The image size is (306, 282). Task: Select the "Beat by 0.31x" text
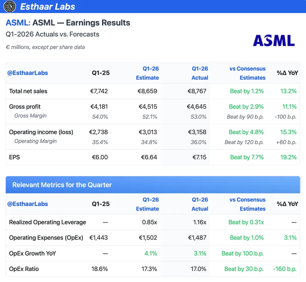246,222
